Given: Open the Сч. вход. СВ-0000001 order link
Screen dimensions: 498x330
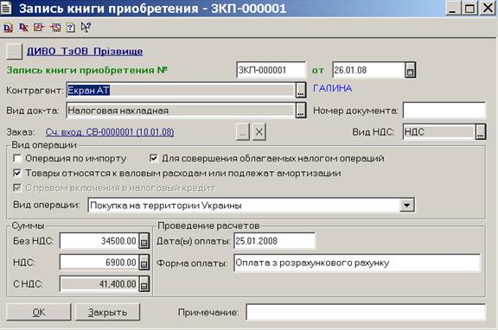Looking at the screenshot, I should pyautogui.click(x=110, y=132).
